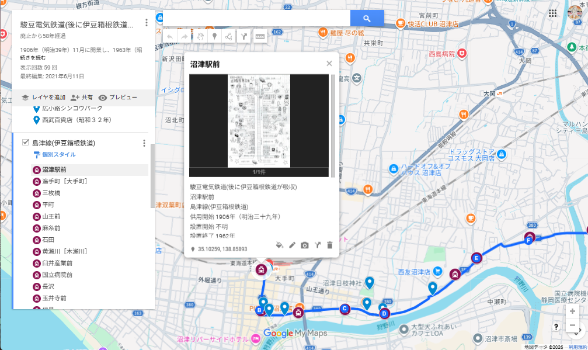Choose the add marker tool

point(214,36)
